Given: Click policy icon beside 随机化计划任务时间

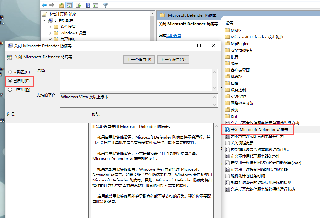Looking at the screenshot, I should pos(227,176).
